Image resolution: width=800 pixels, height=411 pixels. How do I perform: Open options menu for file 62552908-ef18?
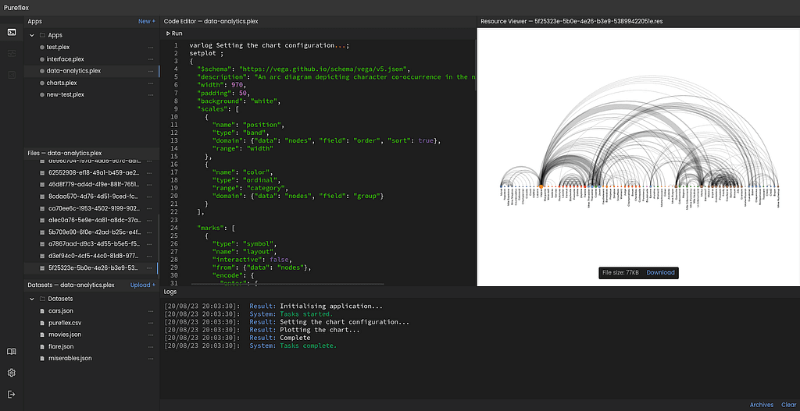click(151, 172)
